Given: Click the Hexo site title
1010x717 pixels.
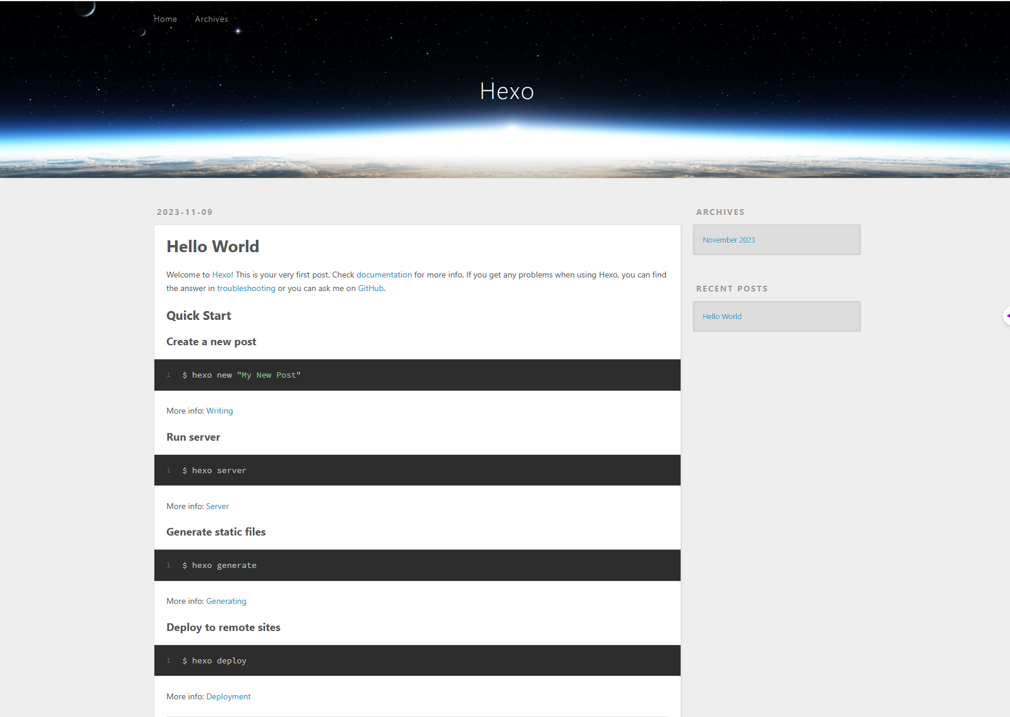Looking at the screenshot, I should (x=506, y=91).
